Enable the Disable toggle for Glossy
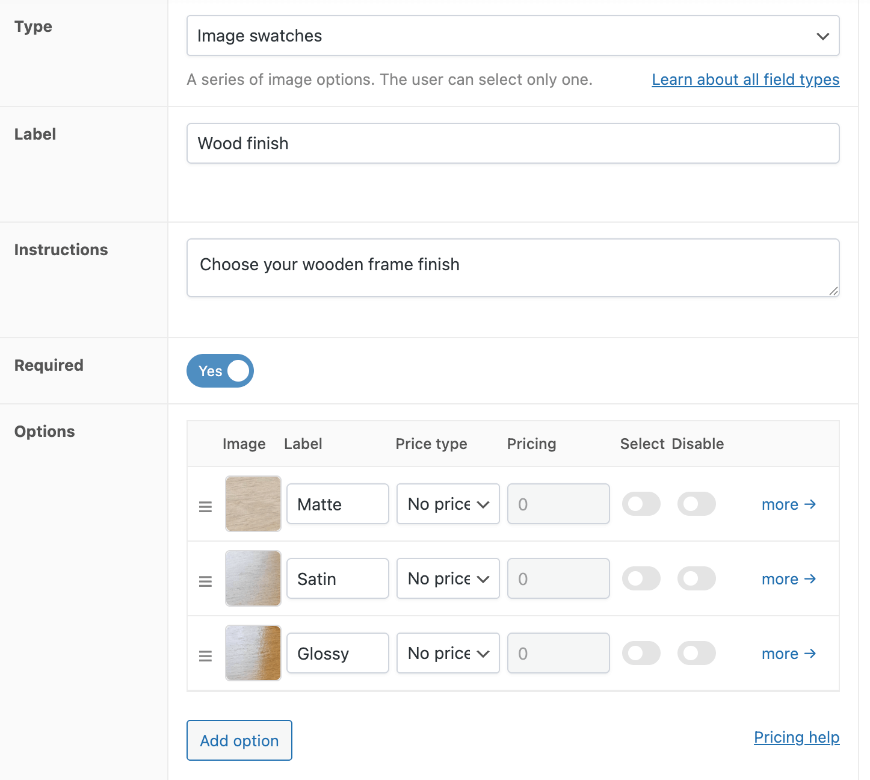Viewport: 870px width, 780px height. [x=696, y=653]
